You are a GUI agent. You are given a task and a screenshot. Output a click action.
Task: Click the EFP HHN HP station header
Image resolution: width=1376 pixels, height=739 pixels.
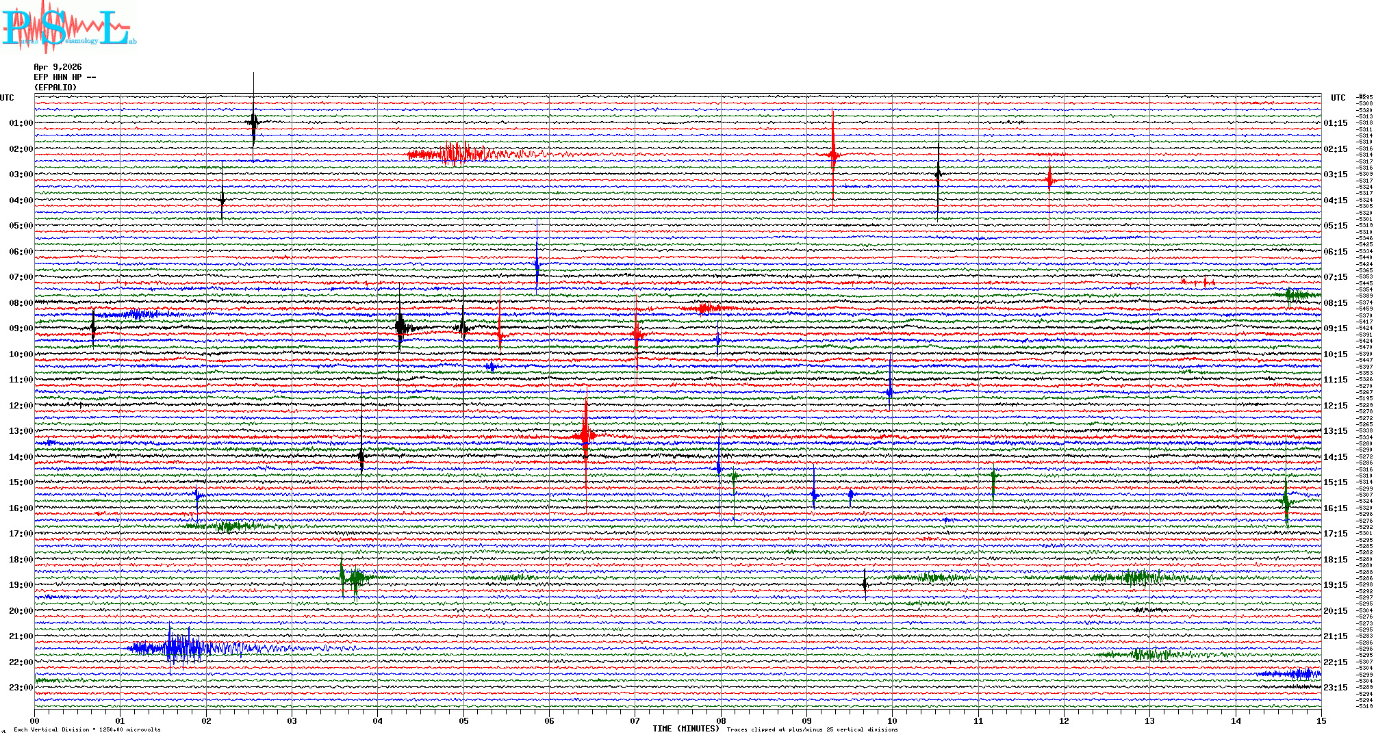pos(64,77)
